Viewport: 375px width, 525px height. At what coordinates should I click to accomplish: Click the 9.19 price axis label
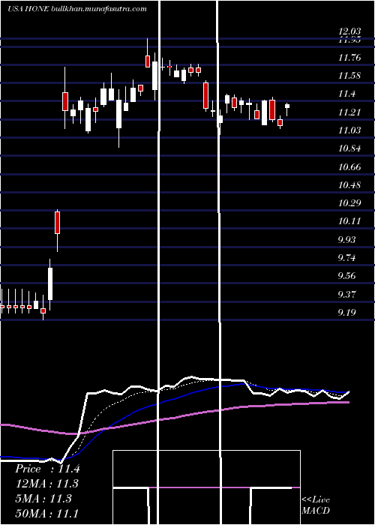346,313
